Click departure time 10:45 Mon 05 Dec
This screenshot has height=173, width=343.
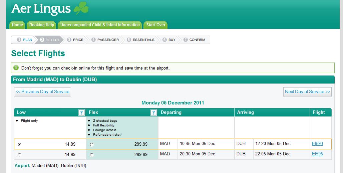click(198, 143)
